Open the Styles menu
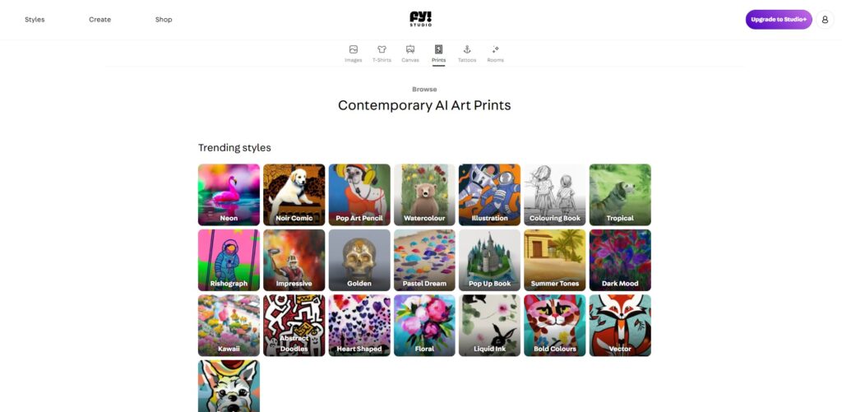The width and height of the screenshot is (842, 412). pyautogui.click(x=35, y=20)
